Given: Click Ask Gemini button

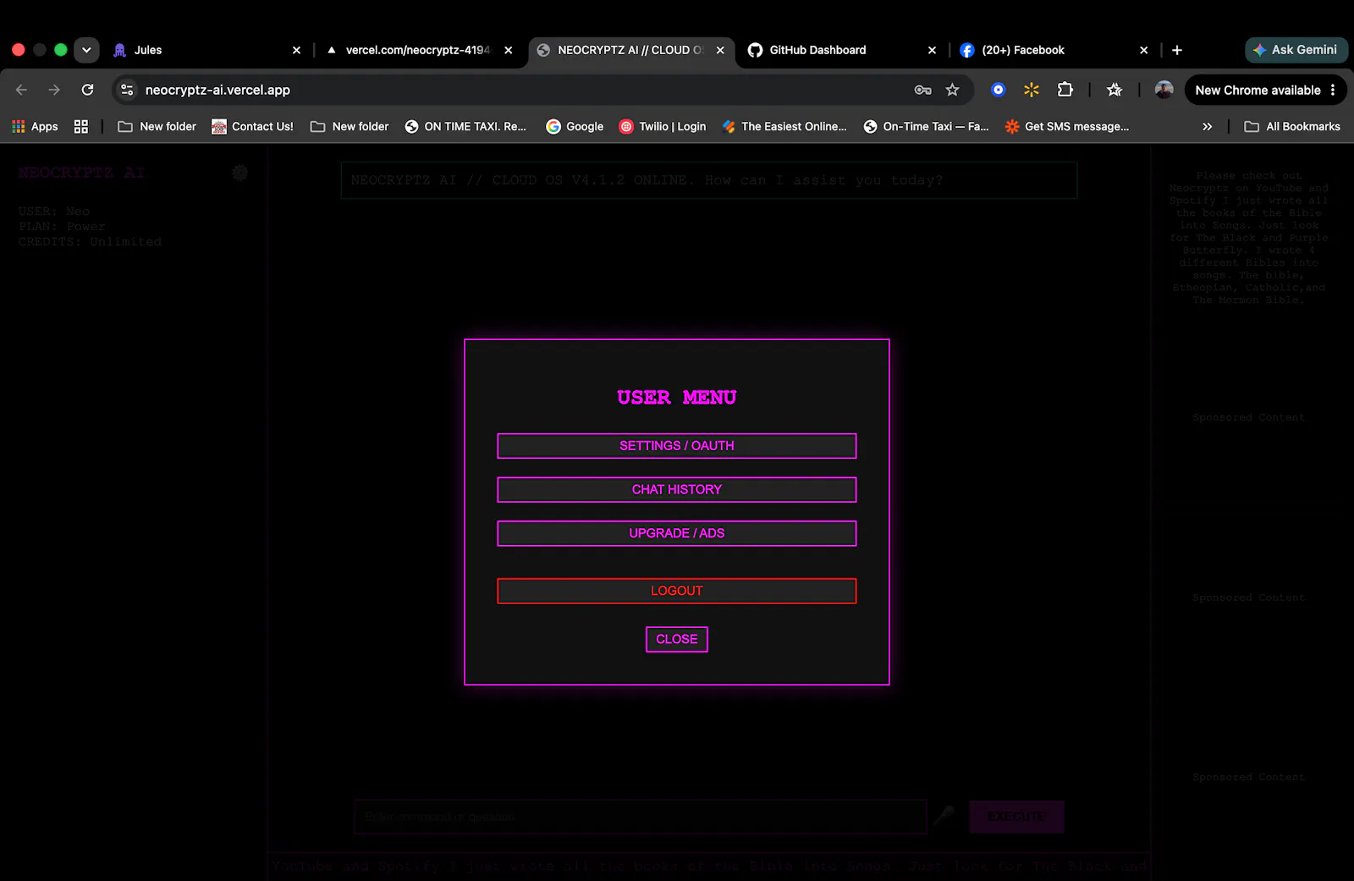Looking at the screenshot, I should click(x=1296, y=50).
